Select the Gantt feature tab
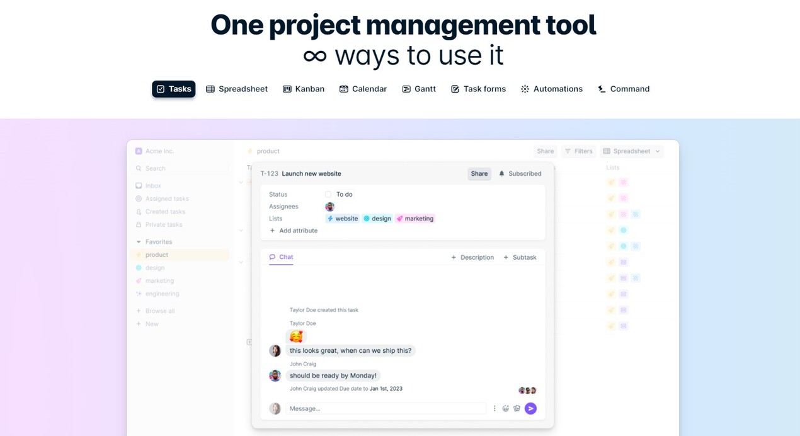Viewport: 800px width, 436px height. (419, 89)
